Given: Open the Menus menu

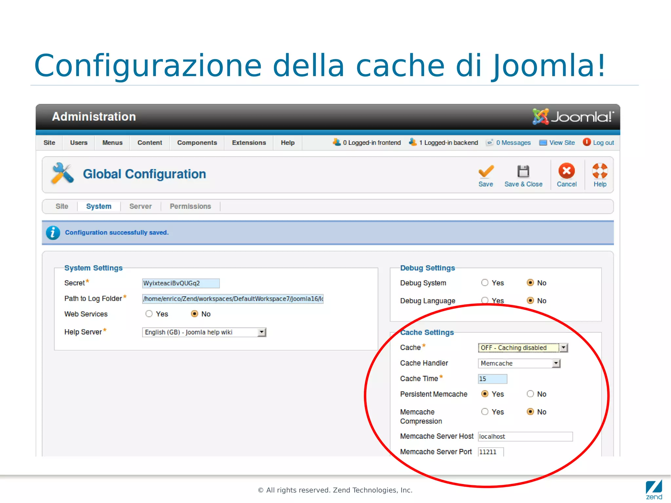Looking at the screenshot, I should (x=112, y=143).
